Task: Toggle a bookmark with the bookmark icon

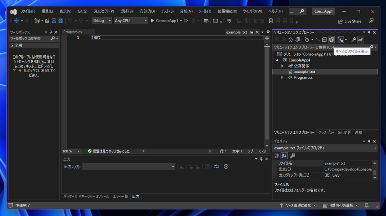Action: pos(271,21)
